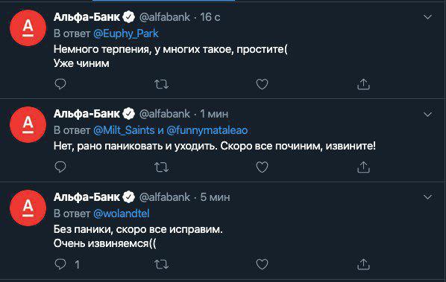Share the tweet posted 5 minutes ago

[x=363, y=264]
